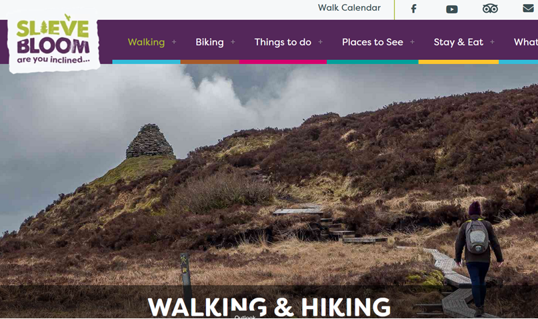Expand the Biking menu plus sign
This screenshot has height=319, width=538.
coord(233,42)
